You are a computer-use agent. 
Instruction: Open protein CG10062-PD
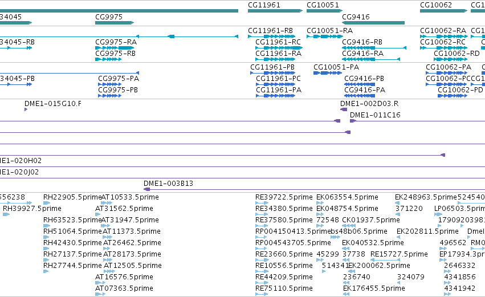452,96
